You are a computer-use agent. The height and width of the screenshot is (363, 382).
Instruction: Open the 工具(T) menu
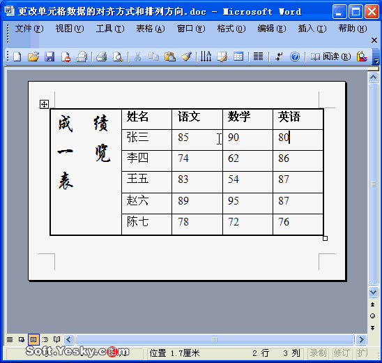110,29
